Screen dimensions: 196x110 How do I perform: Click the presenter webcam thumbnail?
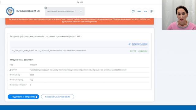[179, 15]
